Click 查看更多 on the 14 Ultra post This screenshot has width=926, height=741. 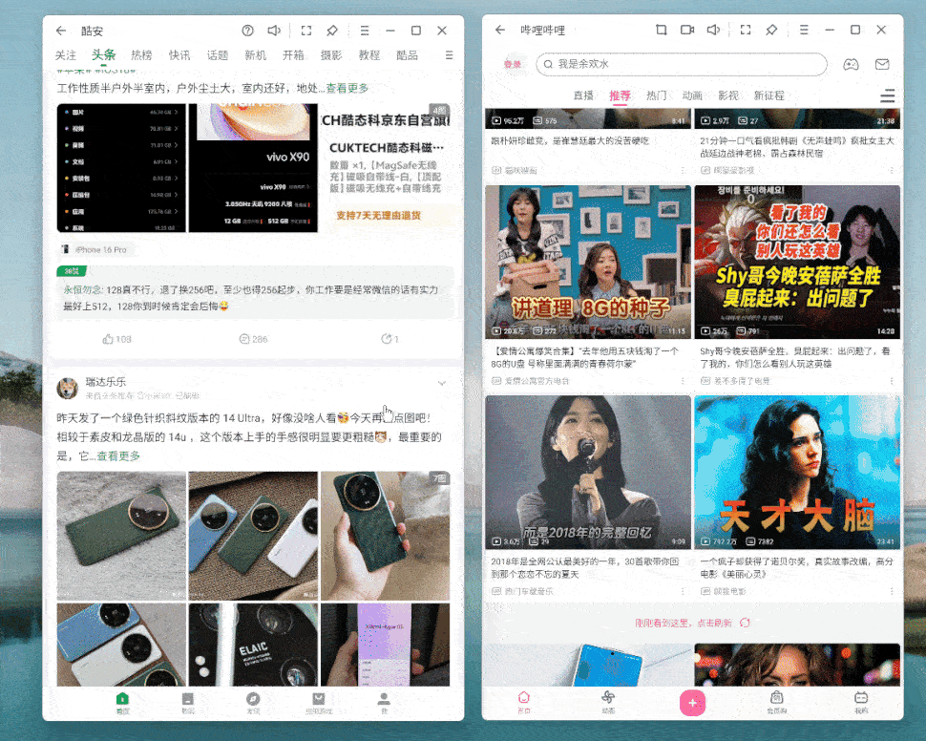click(117, 456)
